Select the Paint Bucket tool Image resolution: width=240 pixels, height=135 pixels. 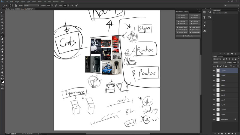click(x=2, y=49)
